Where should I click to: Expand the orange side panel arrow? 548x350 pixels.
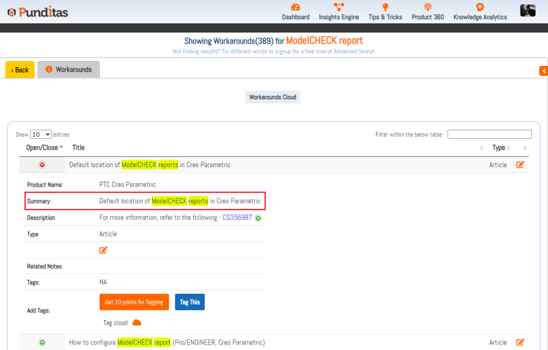tap(544, 71)
